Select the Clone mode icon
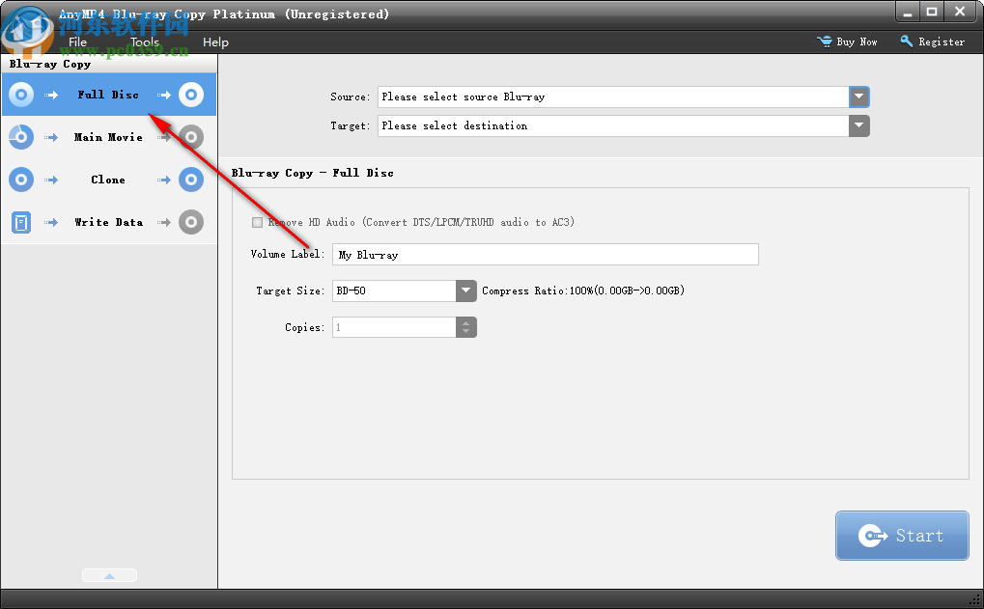 point(20,179)
